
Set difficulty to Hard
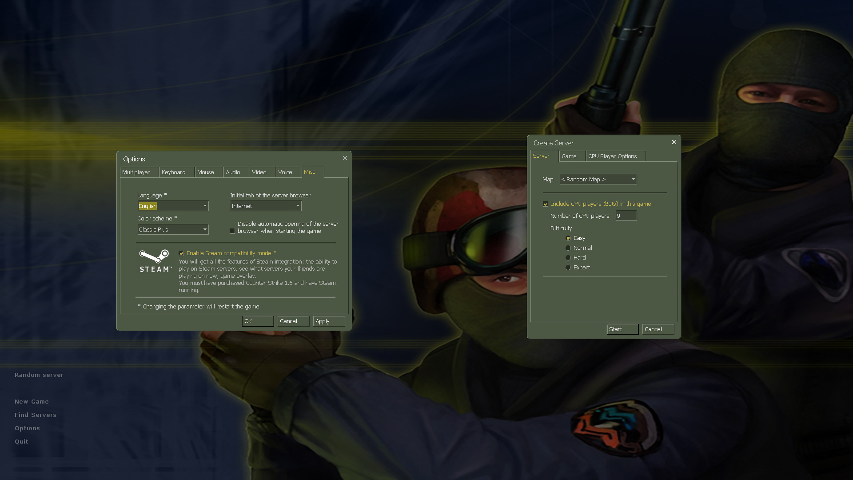(568, 258)
